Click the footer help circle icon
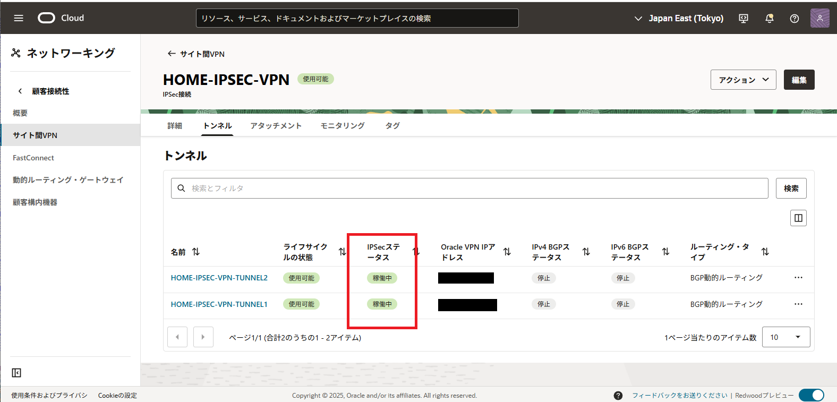The image size is (837, 402). pos(618,396)
